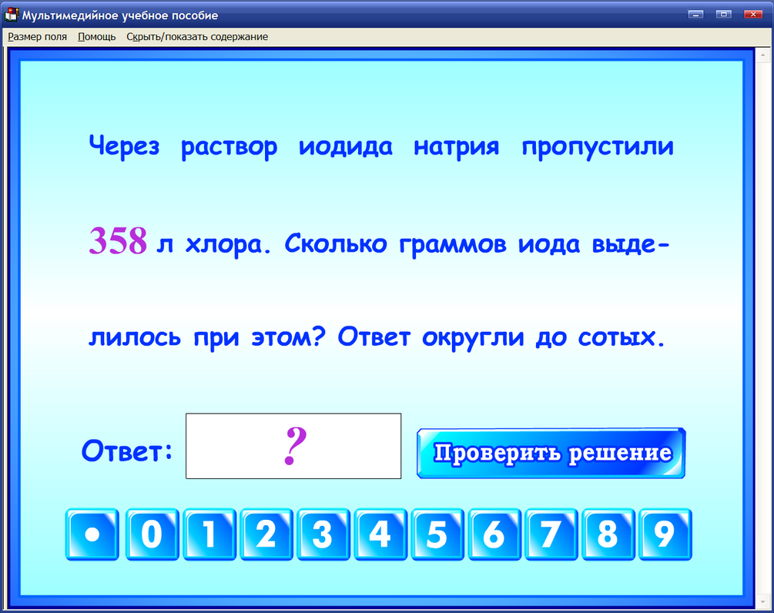
Task: Open the Помощь menu
Action: [x=95, y=36]
